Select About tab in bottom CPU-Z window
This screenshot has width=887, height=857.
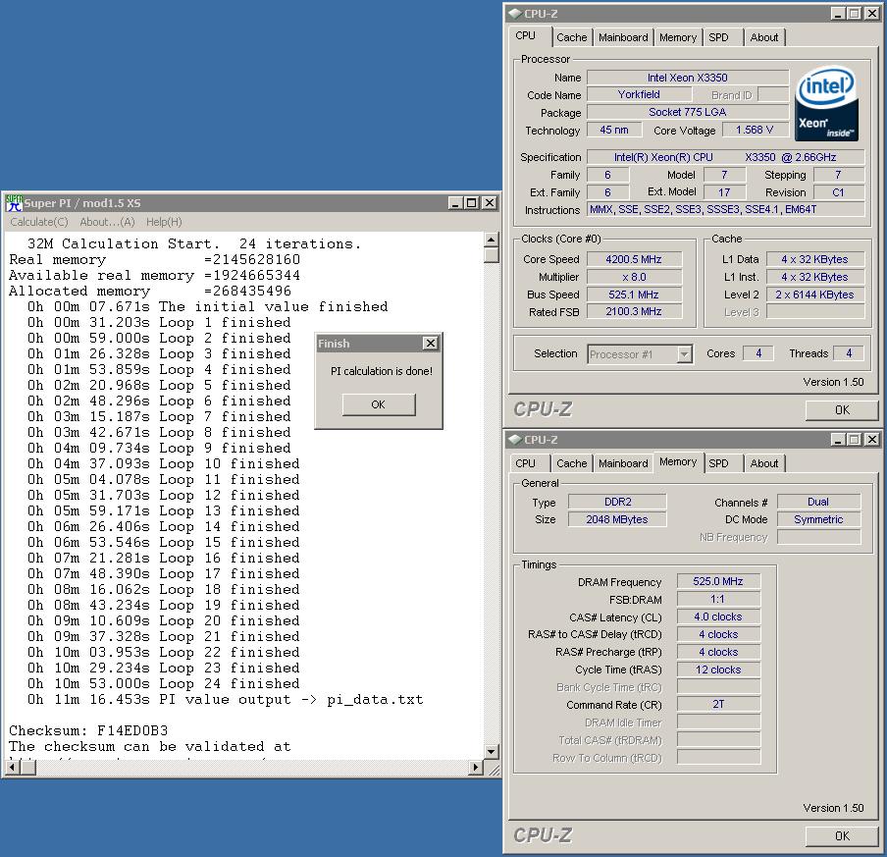point(763,463)
